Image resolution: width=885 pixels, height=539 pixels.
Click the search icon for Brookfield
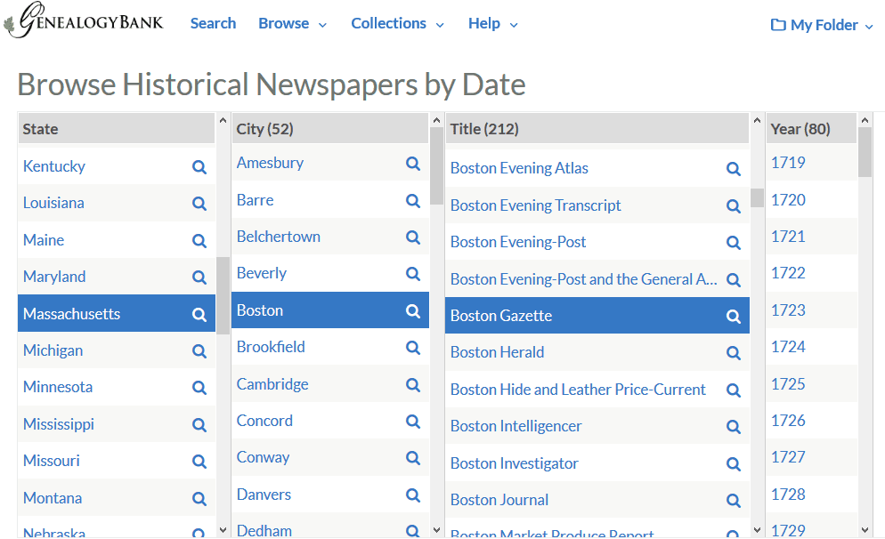[x=412, y=348]
